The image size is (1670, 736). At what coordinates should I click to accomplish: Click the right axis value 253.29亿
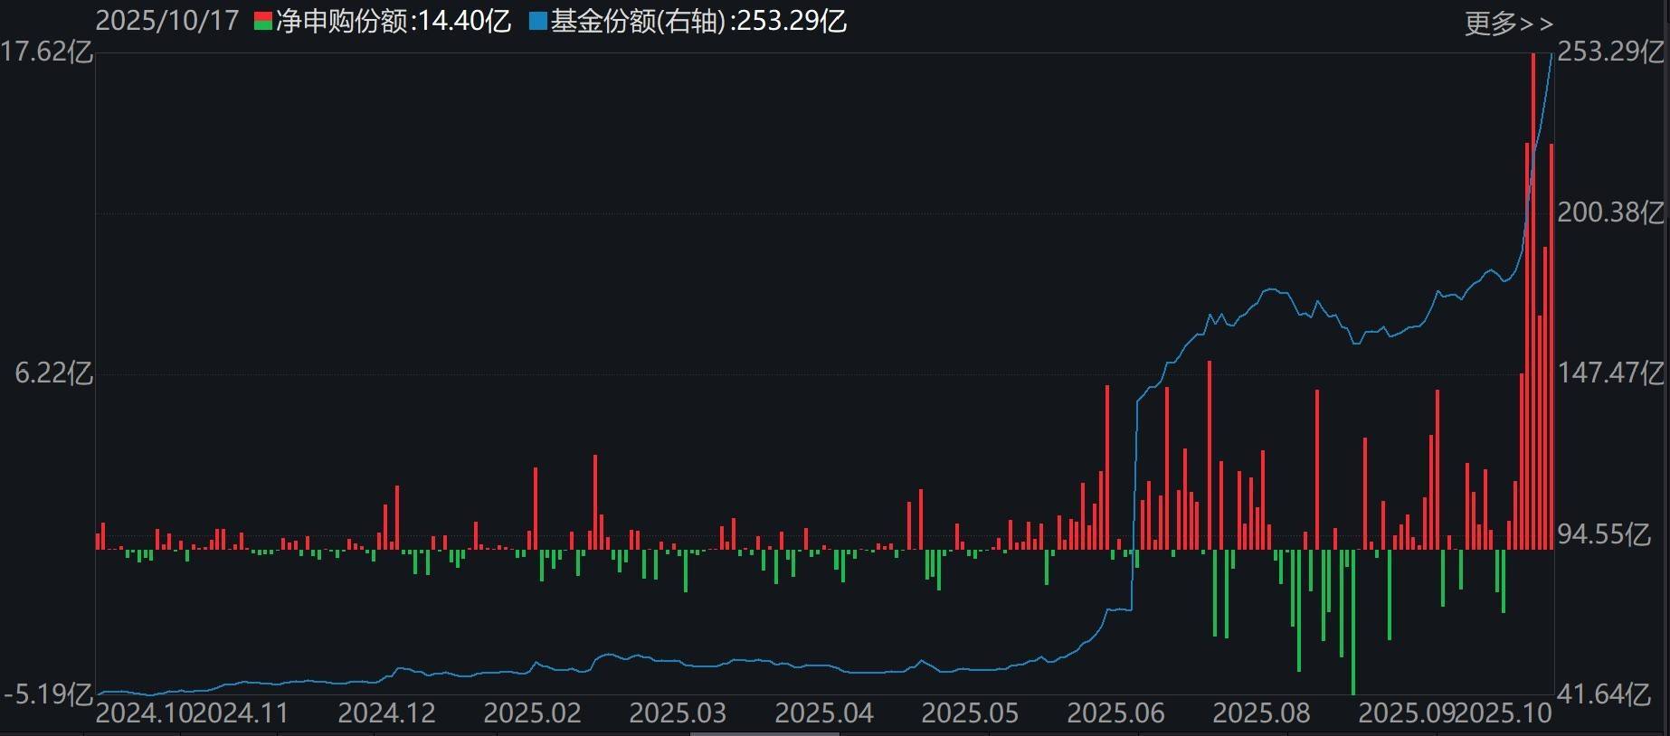[x=1610, y=52]
